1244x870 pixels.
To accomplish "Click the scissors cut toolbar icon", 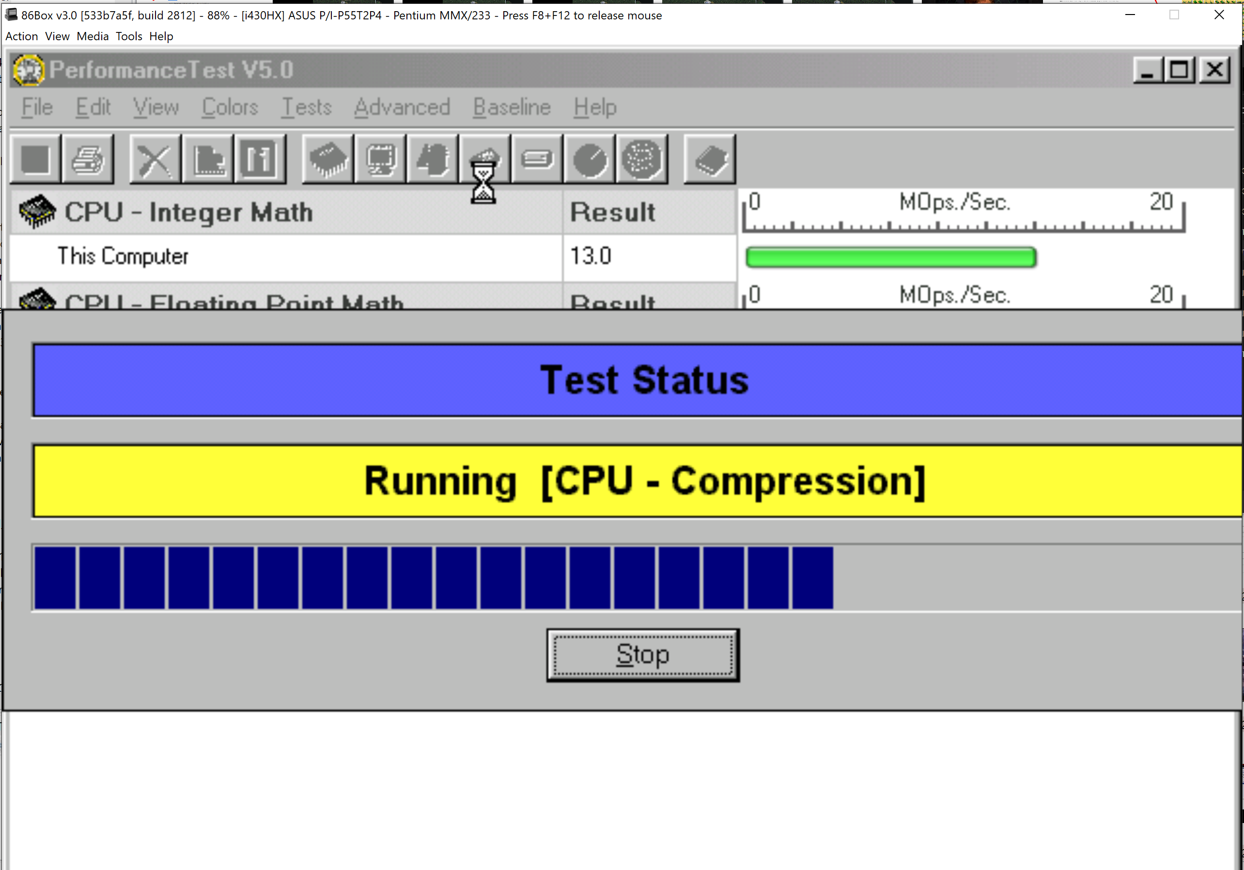I will (155, 160).
